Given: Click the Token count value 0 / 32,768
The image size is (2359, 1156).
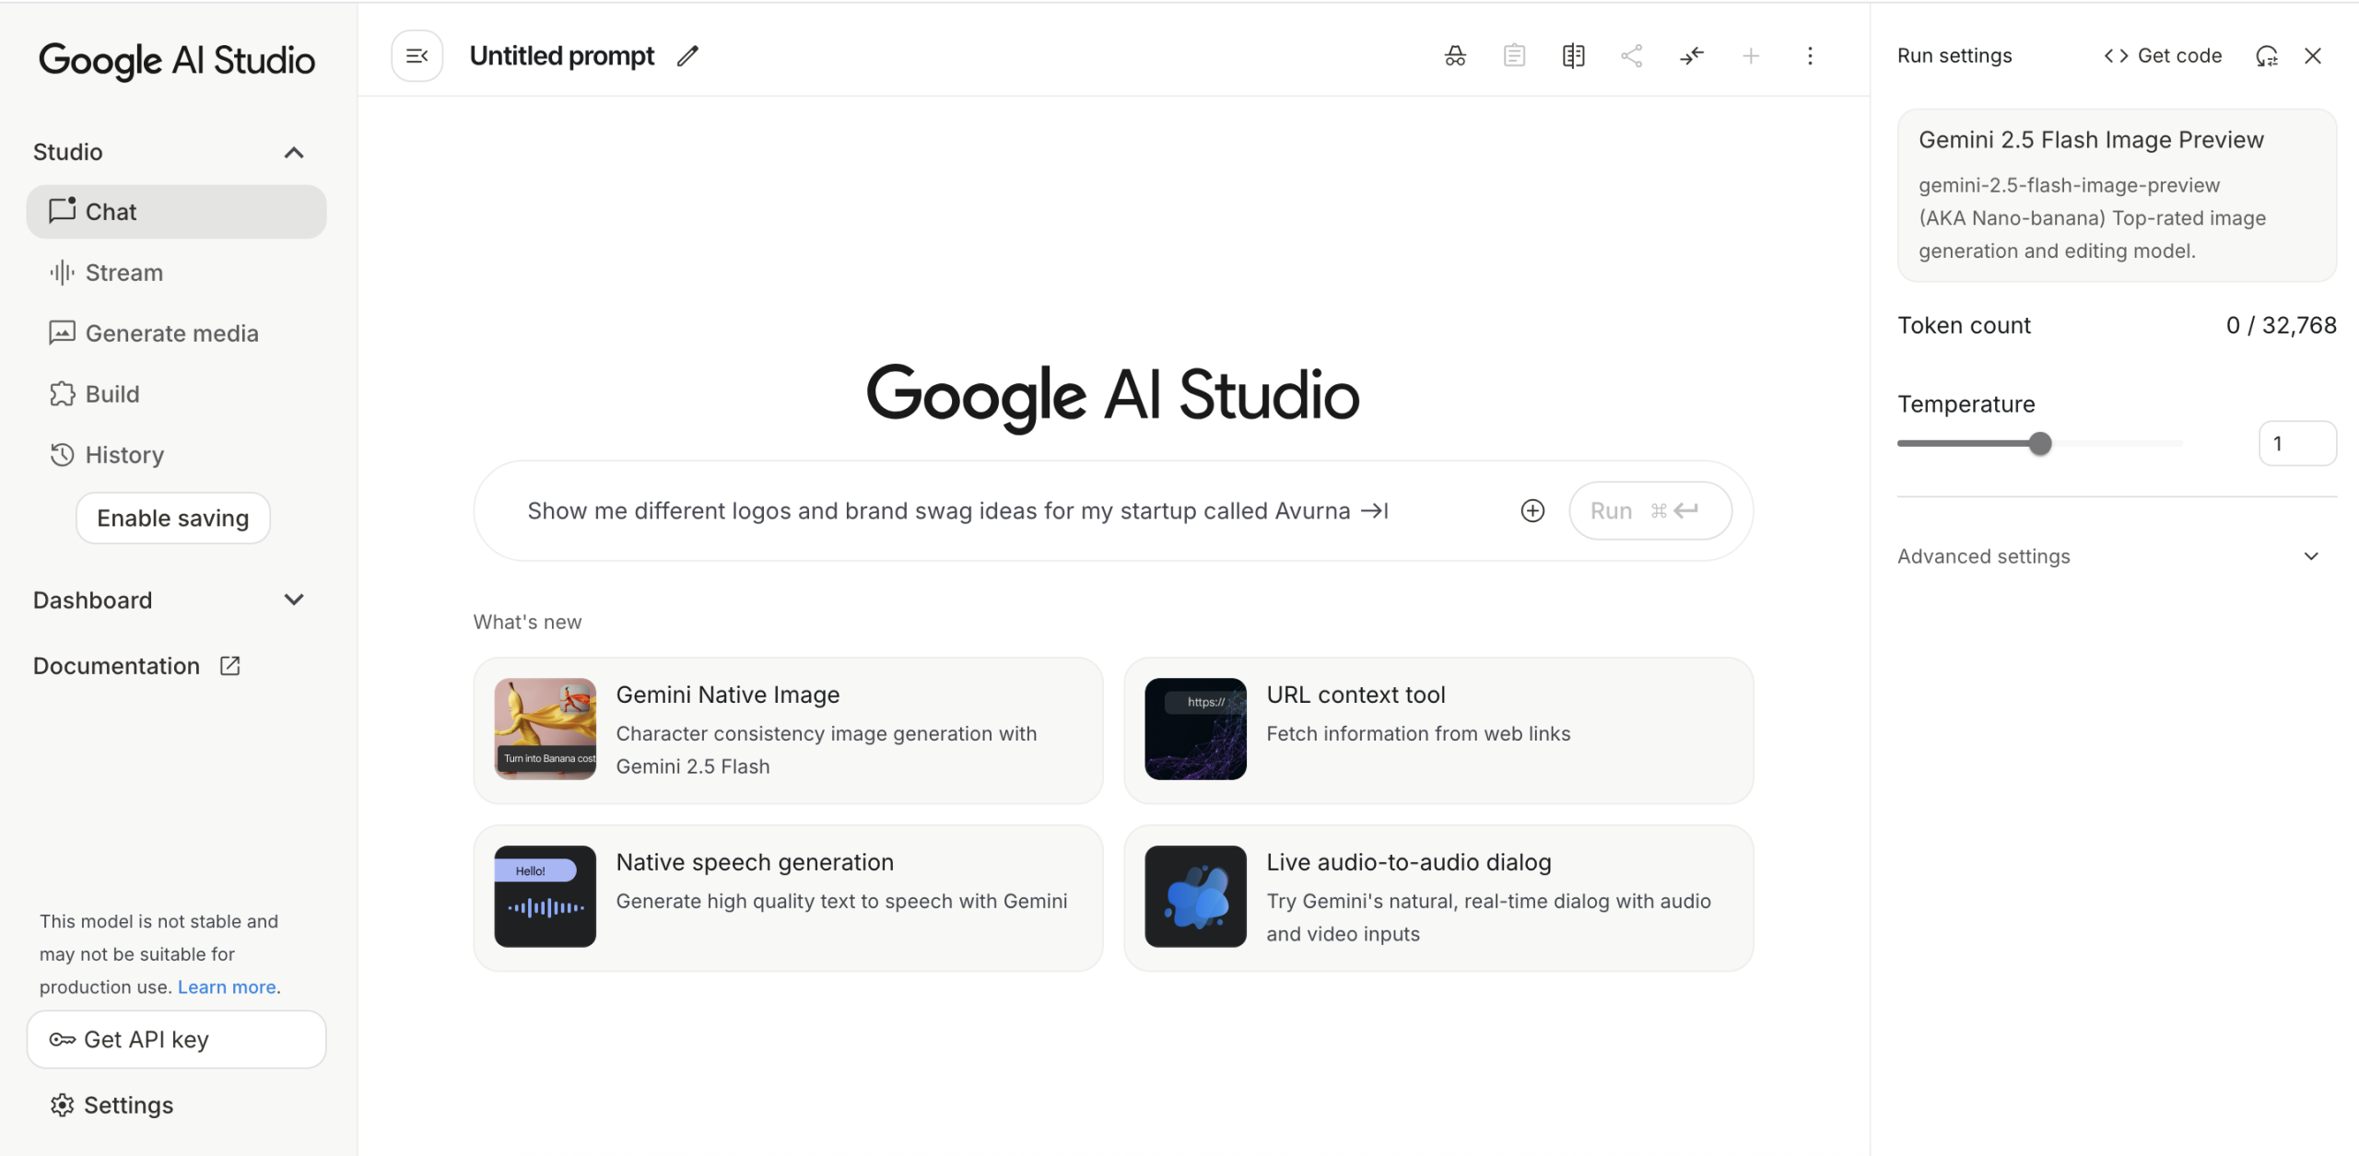Looking at the screenshot, I should (x=2281, y=325).
